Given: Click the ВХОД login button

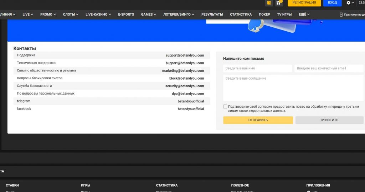Looking at the screenshot, I should pos(332,3).
